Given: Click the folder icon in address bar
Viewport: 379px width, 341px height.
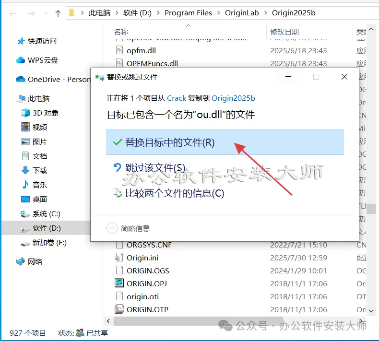Looking at the screenshot, I should click(72, 13).
